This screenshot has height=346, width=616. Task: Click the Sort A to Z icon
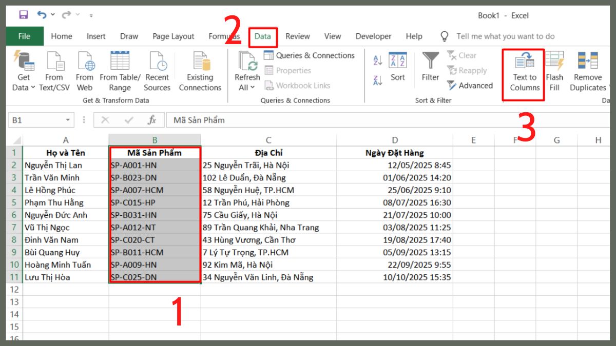pos(378,60)
